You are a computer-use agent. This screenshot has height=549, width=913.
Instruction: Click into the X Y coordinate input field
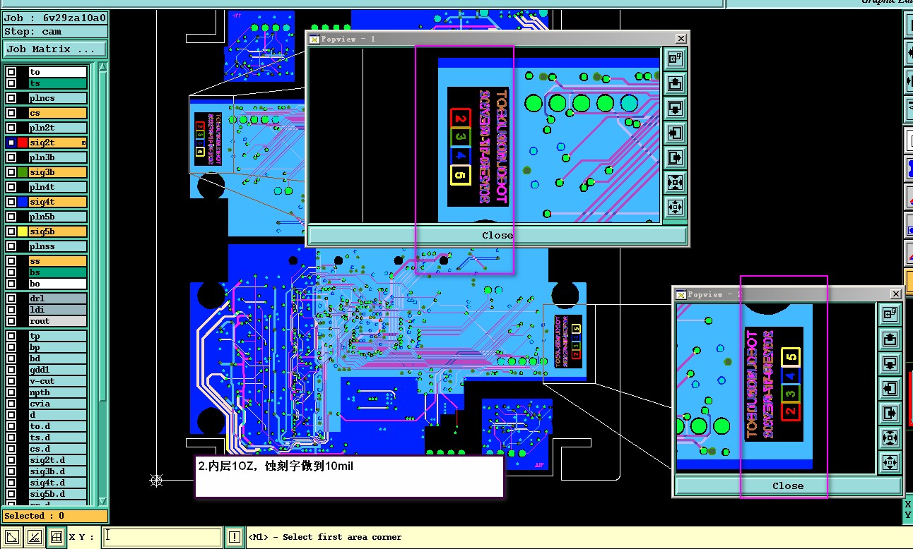pyautogui.click(x=162, y=537)
